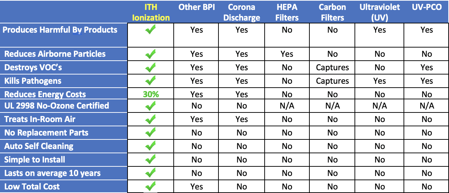Select the Ultraviolet (UV) column header
Image resolution: width=449 pixels, height=193 pixels.
(379, 12)
